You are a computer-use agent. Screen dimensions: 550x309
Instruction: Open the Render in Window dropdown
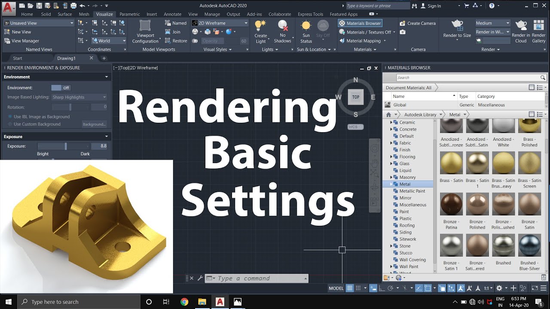click(x=492, y=32)
